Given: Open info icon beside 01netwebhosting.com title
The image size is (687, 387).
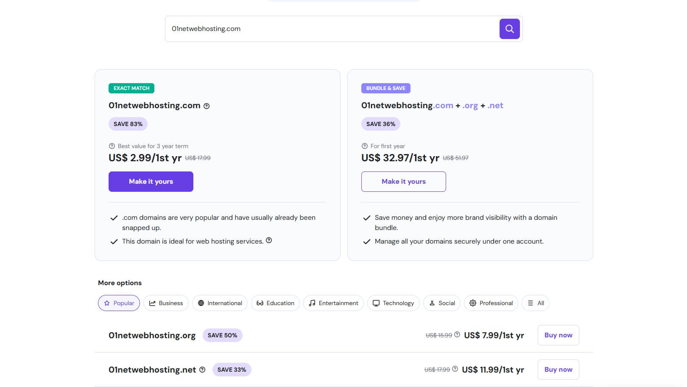Looking at the screenshot, I should click(x=207, y=106).
